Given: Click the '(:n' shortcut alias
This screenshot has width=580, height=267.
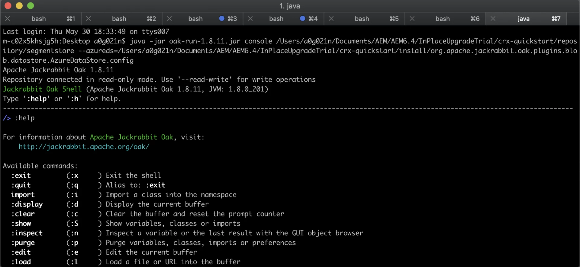Looking at the screenshot, I should pyautogui.click(x=72, y=233).
